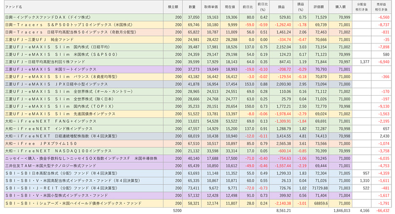Screen dimensions: 395x214
Task: Click the 現在値 column header
Action: [230, 7]
